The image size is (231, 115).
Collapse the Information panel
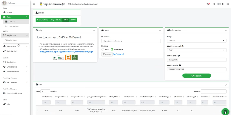[226, 30]
